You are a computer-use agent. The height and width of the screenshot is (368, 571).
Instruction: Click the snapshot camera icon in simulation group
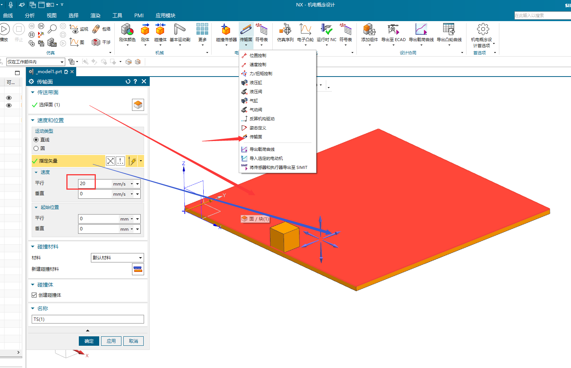(52, 42)
